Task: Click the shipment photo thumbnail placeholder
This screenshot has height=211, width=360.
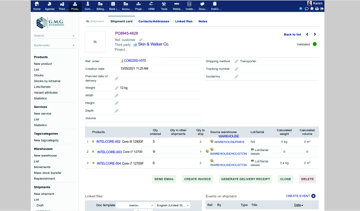Action: tap(95, 42)
